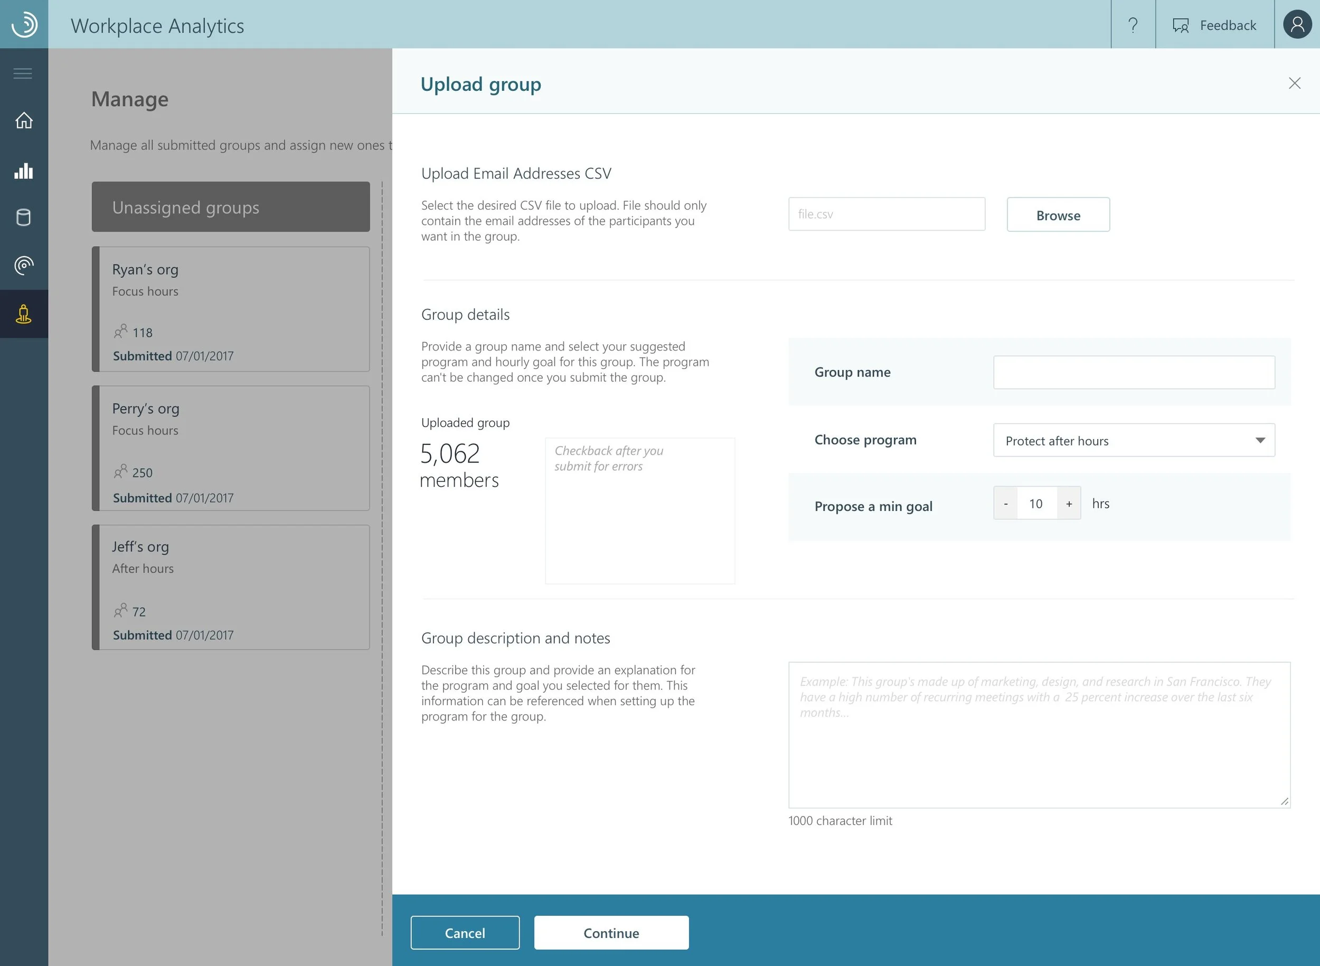Select the radar insights icon in sidebar
1320x966 pixels.
click(x=23, y=266)
